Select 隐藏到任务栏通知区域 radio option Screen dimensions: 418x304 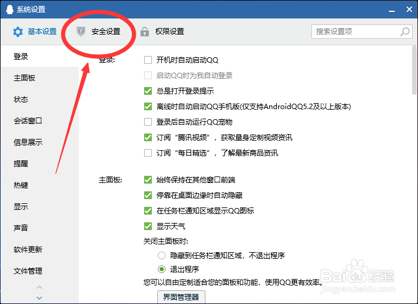(161, 256)
